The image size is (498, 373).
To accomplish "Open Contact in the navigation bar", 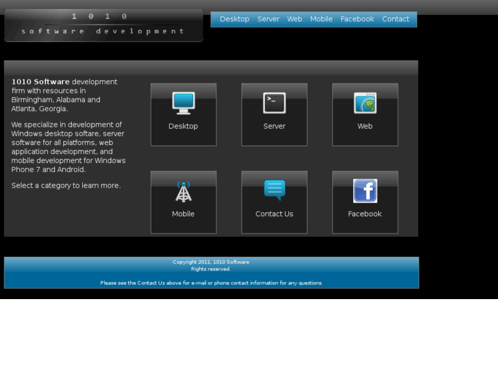I will 395,19.
